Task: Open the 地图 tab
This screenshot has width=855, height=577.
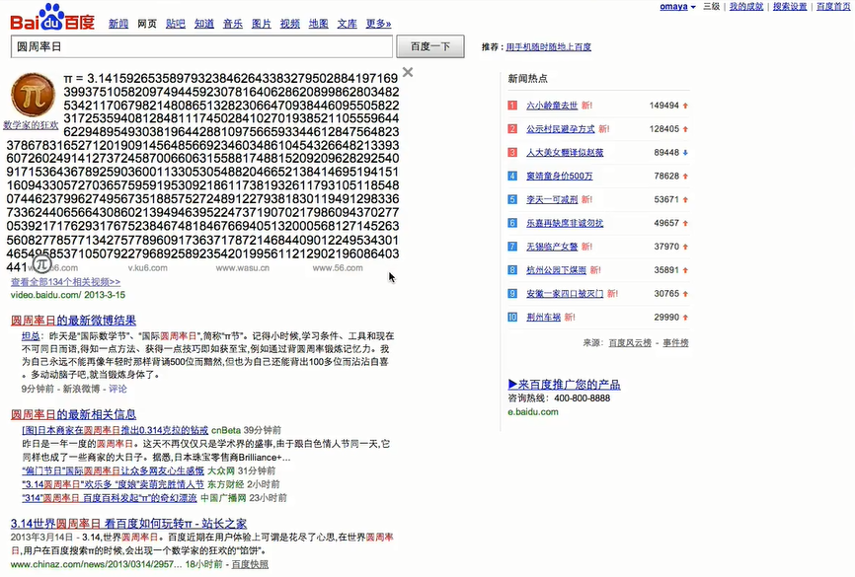Action: tap(319, 24)
